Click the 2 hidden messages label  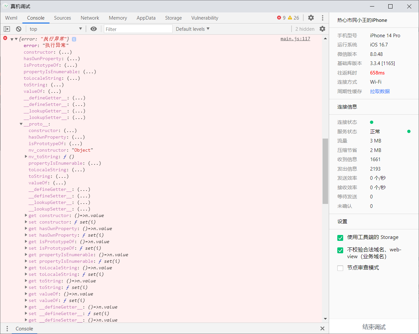pos(305,29)
